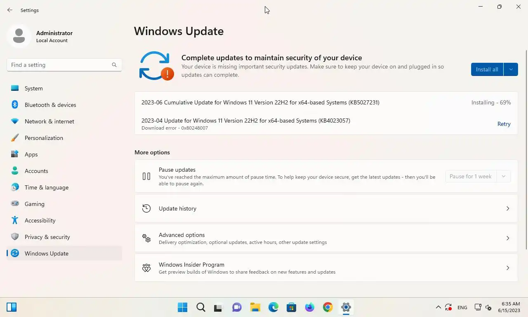The width and height of the screenshot is (528, 317).
Task: Focus the Find a setting search box
Action: pyautogui.click(x=64, y=65)
